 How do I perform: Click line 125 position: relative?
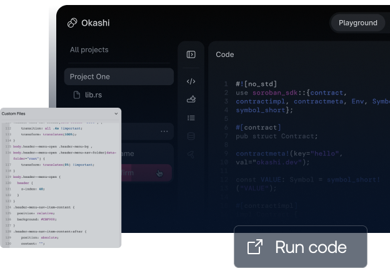click(36, 213)
